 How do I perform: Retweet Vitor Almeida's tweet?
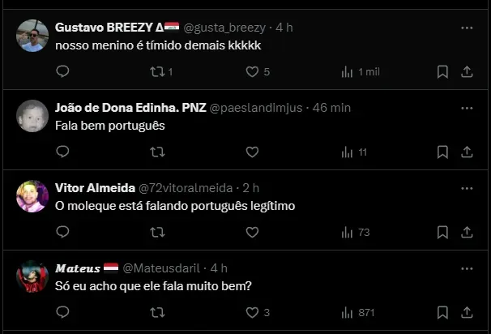(x=158, y=232)
